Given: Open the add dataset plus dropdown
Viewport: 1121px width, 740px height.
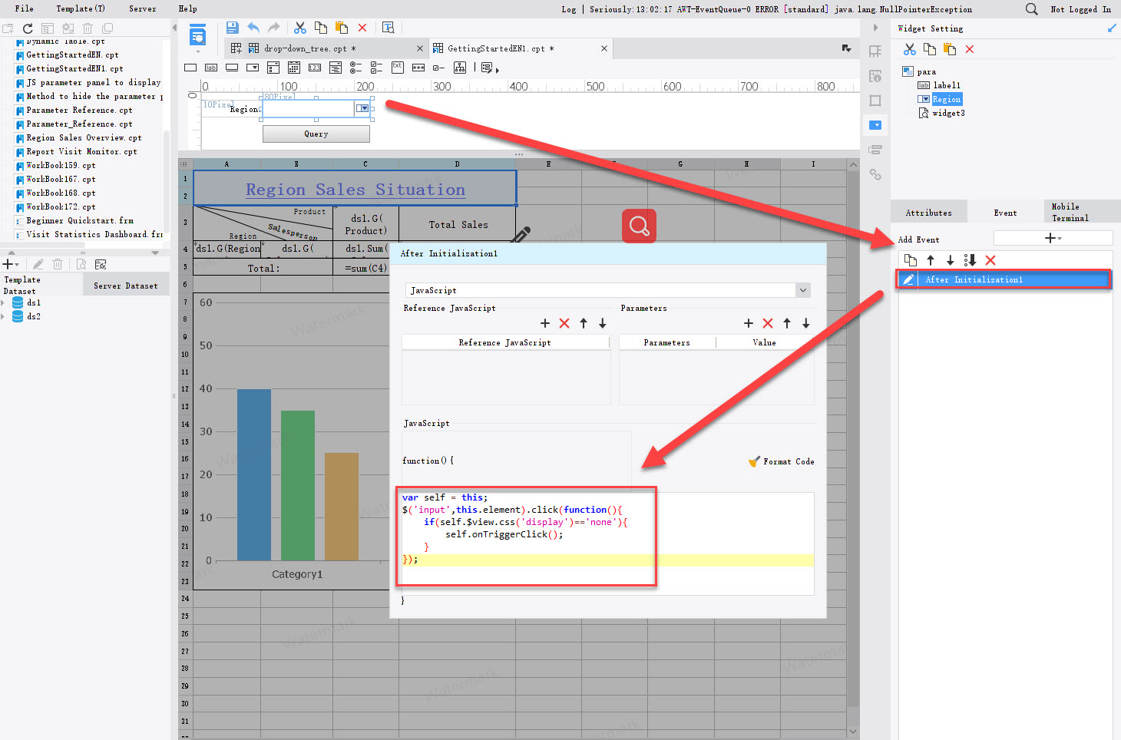Looking at the screenshot, I should point(11,264).
